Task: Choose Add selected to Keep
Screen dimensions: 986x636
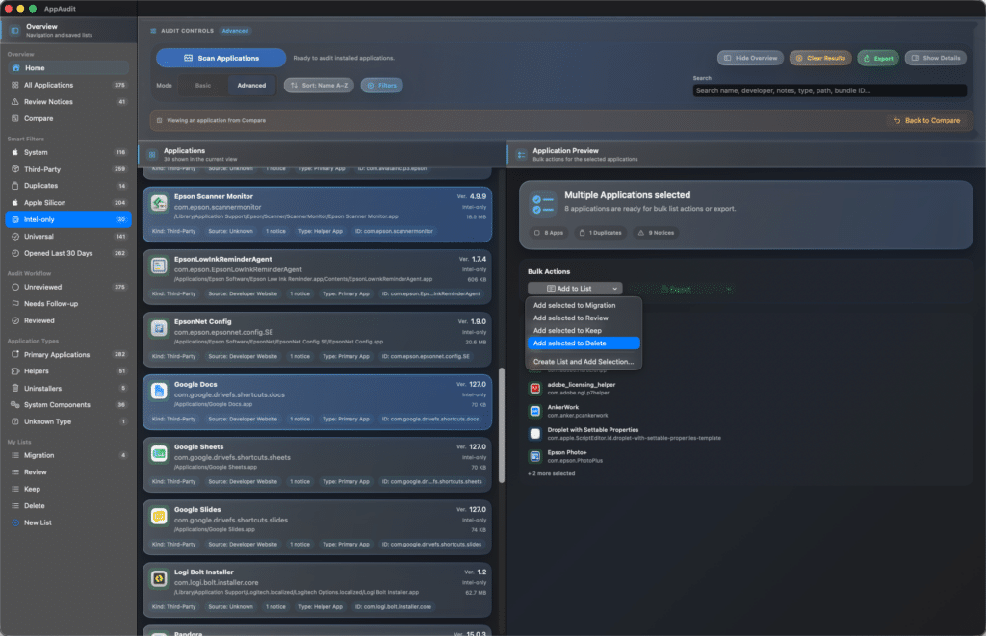Action: click(x=584, y=331)
